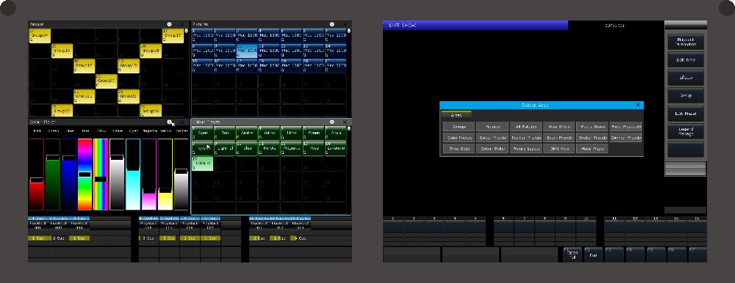735x283 pixels.
Task: Choose Time Code area
Action: [459, 149]
